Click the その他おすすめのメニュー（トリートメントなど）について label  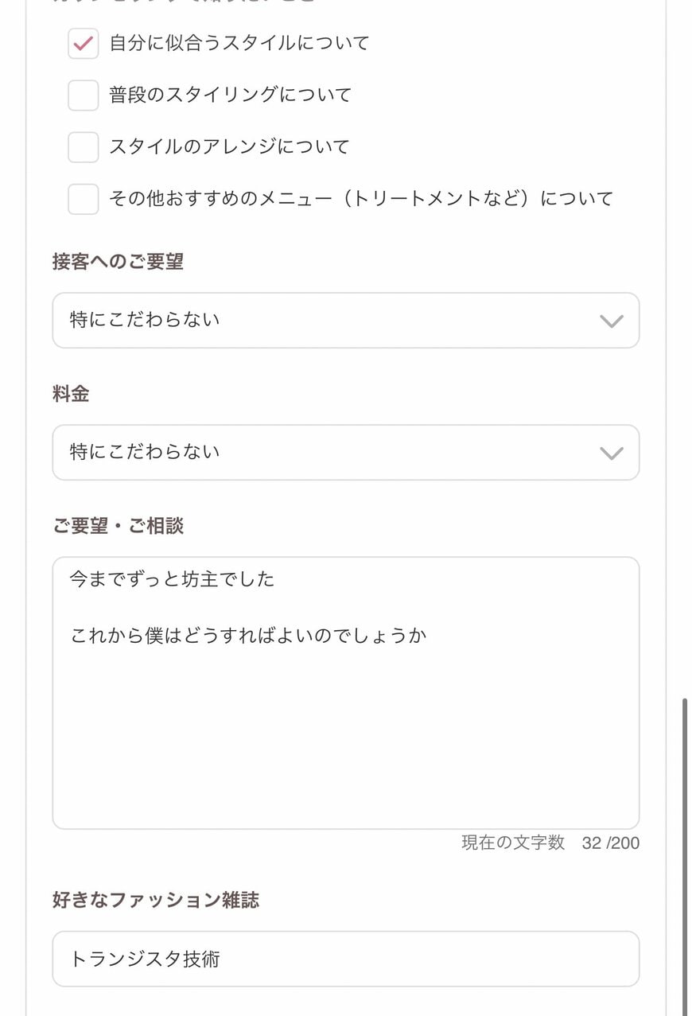tap(361, 198)
